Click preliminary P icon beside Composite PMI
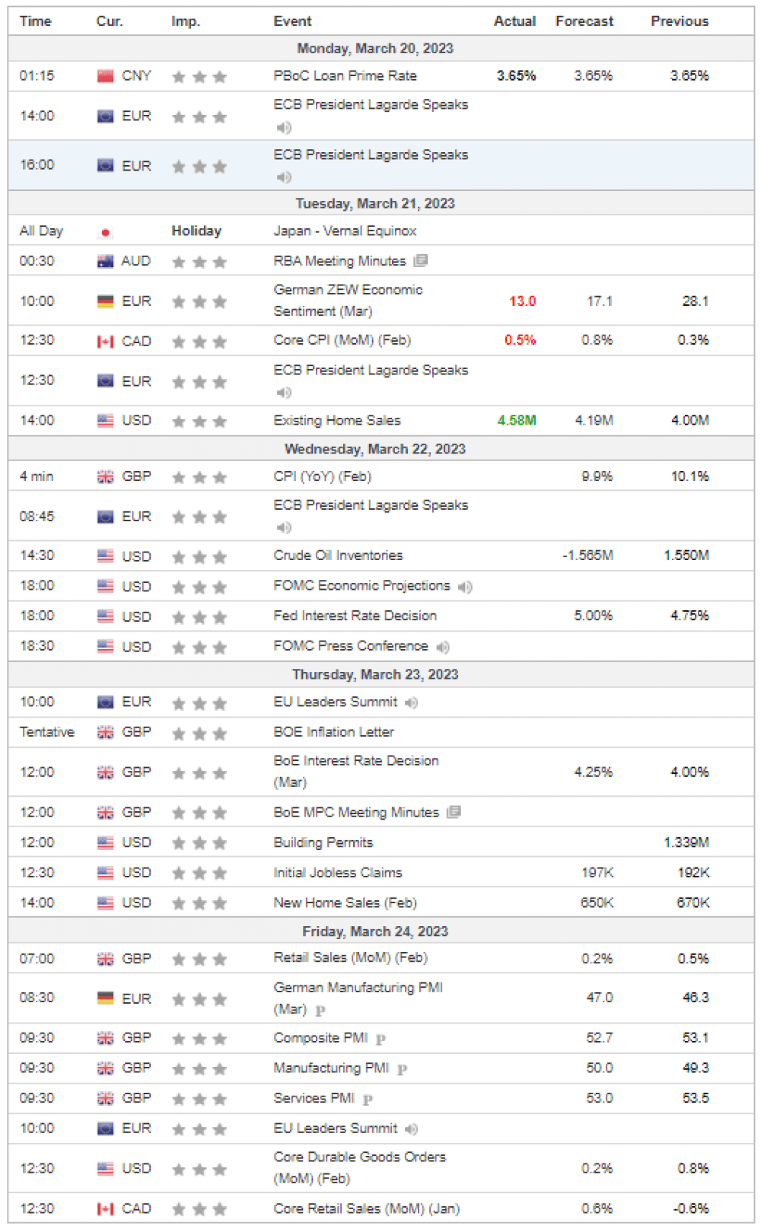761x1232 pixels. tap(380, 1039)
